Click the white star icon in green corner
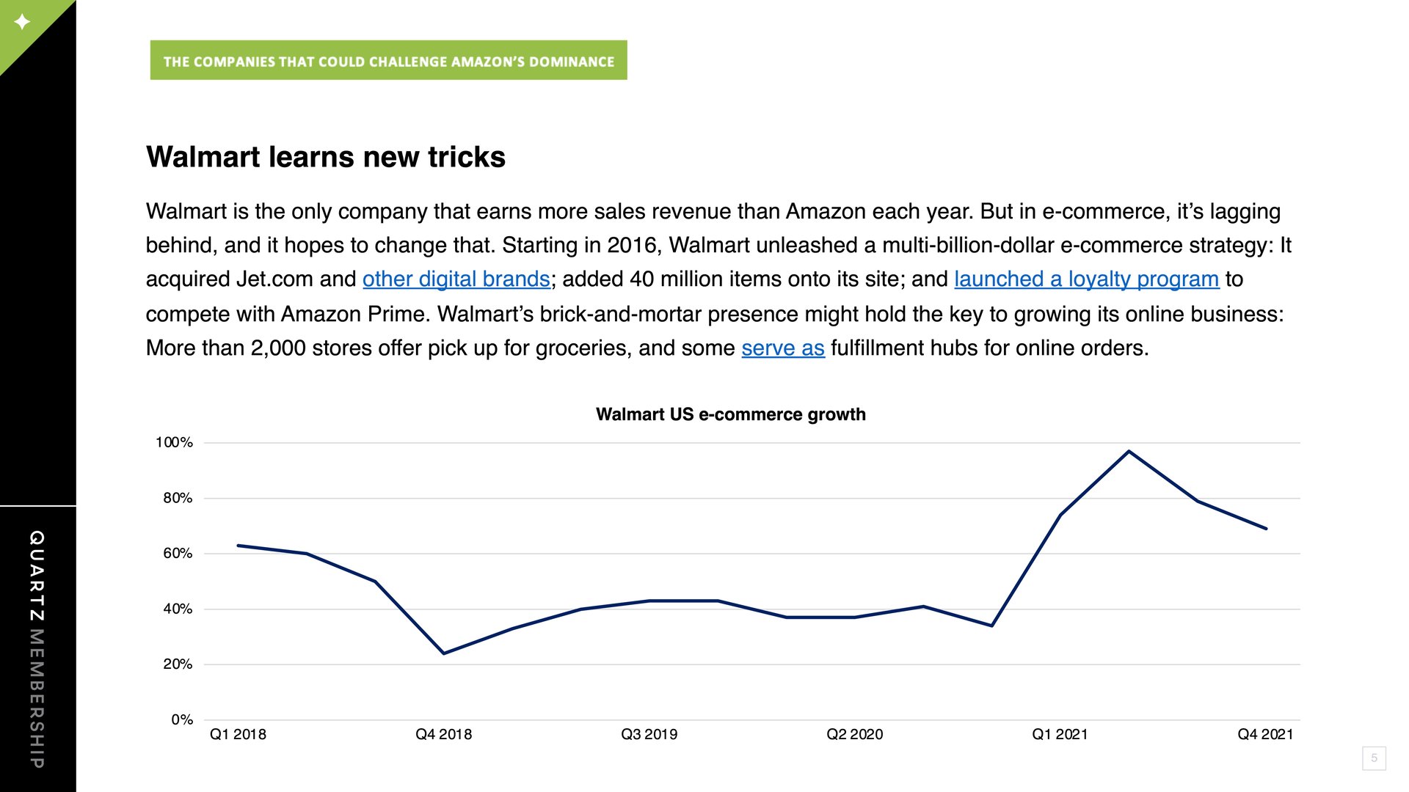Screen dimensions: 1409x792 (22, 21)
